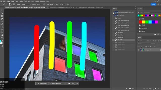Viewport: 161px width, 90px height.
Task: Click the Background layer thumbnail
Action: pos(142,50)
